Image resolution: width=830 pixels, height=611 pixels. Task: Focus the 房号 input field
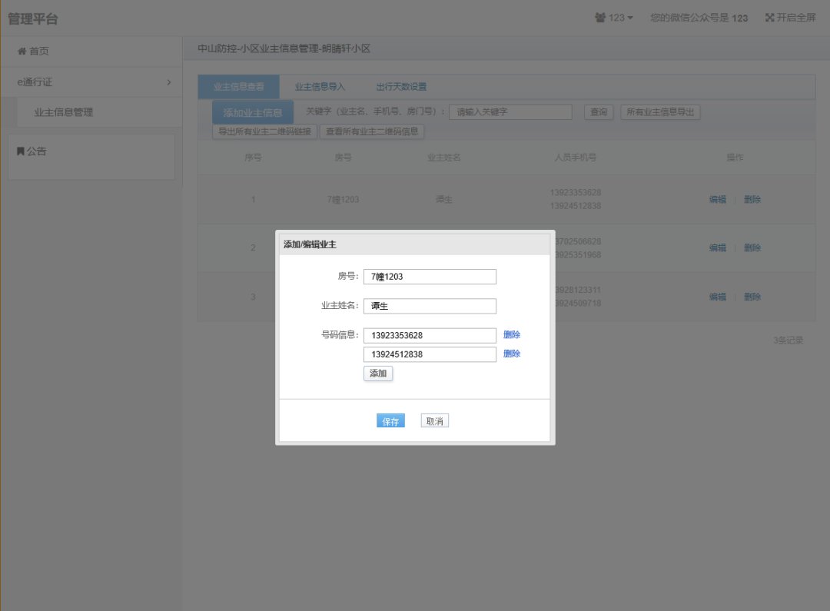pyautogui.click(x=430, y=277)
